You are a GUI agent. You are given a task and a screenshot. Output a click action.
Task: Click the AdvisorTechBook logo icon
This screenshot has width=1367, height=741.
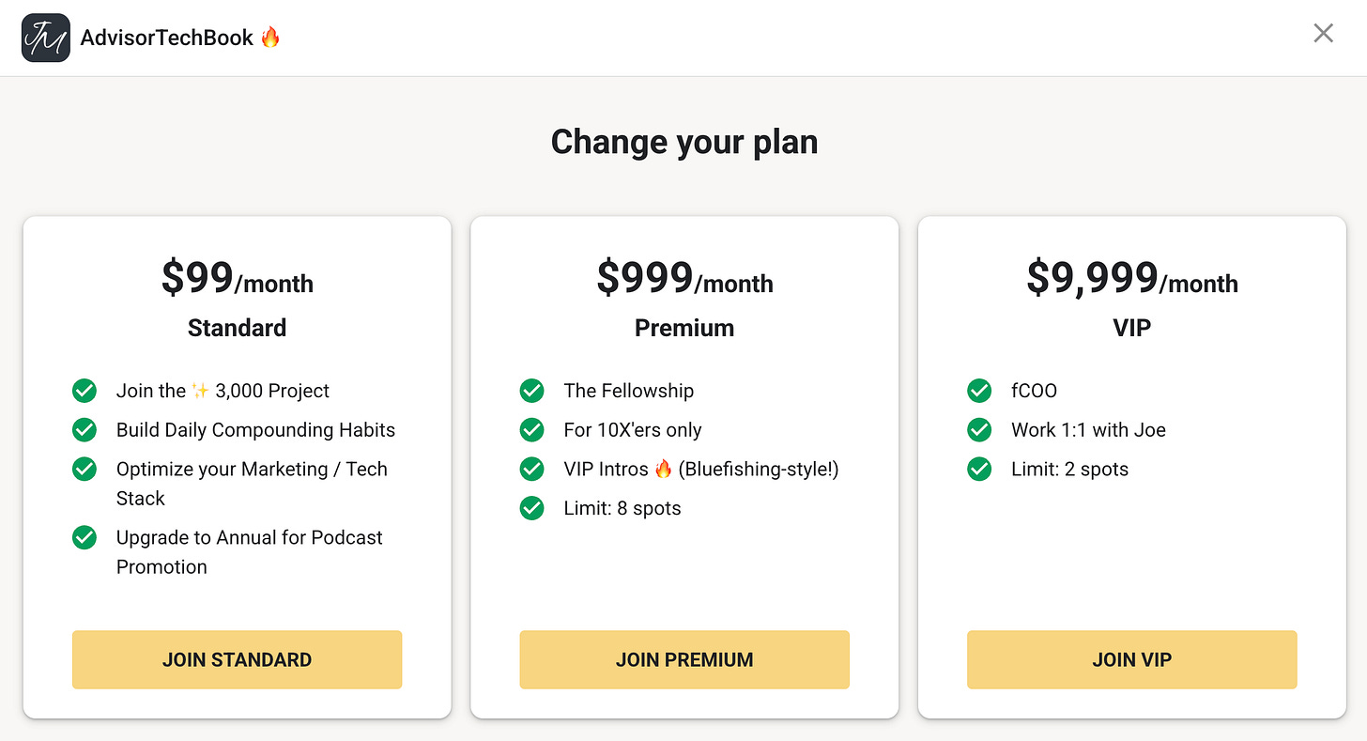[45, 38]
